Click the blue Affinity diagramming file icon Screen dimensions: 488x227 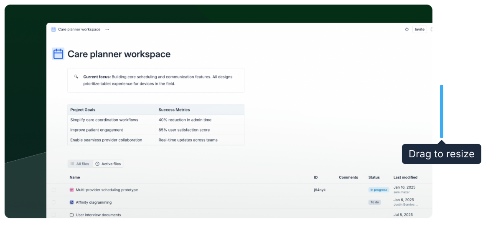[72, 202]
